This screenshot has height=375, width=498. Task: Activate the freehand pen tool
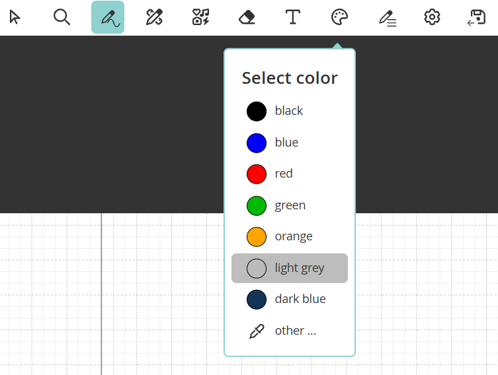(x=108, y=17)
